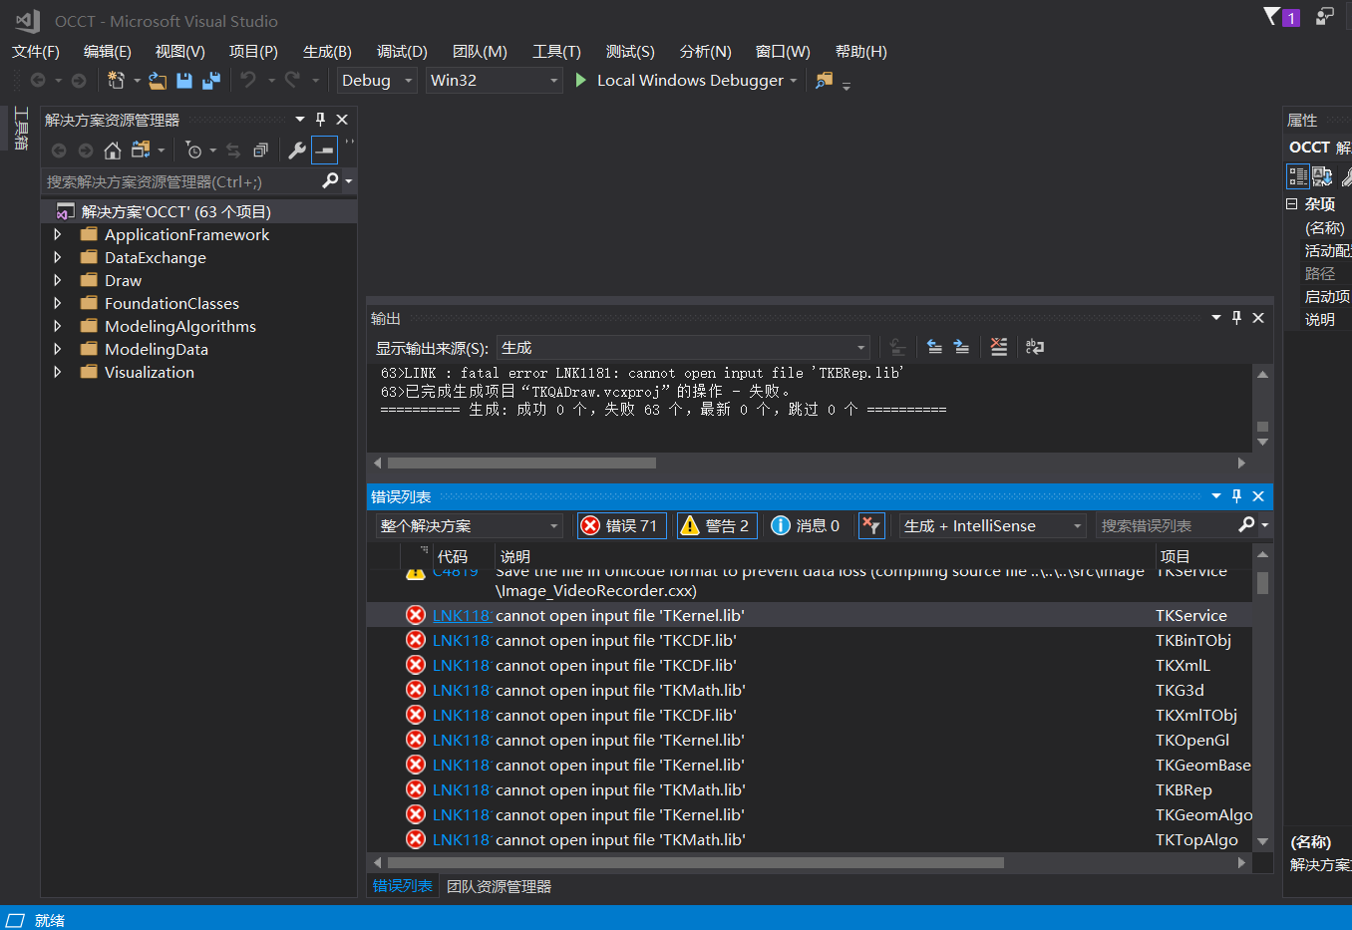The height and width of the screenshot is (930, 1352).
Task: Open the Build + IntelliSense dropdown
Action: [x=993, y=525]
